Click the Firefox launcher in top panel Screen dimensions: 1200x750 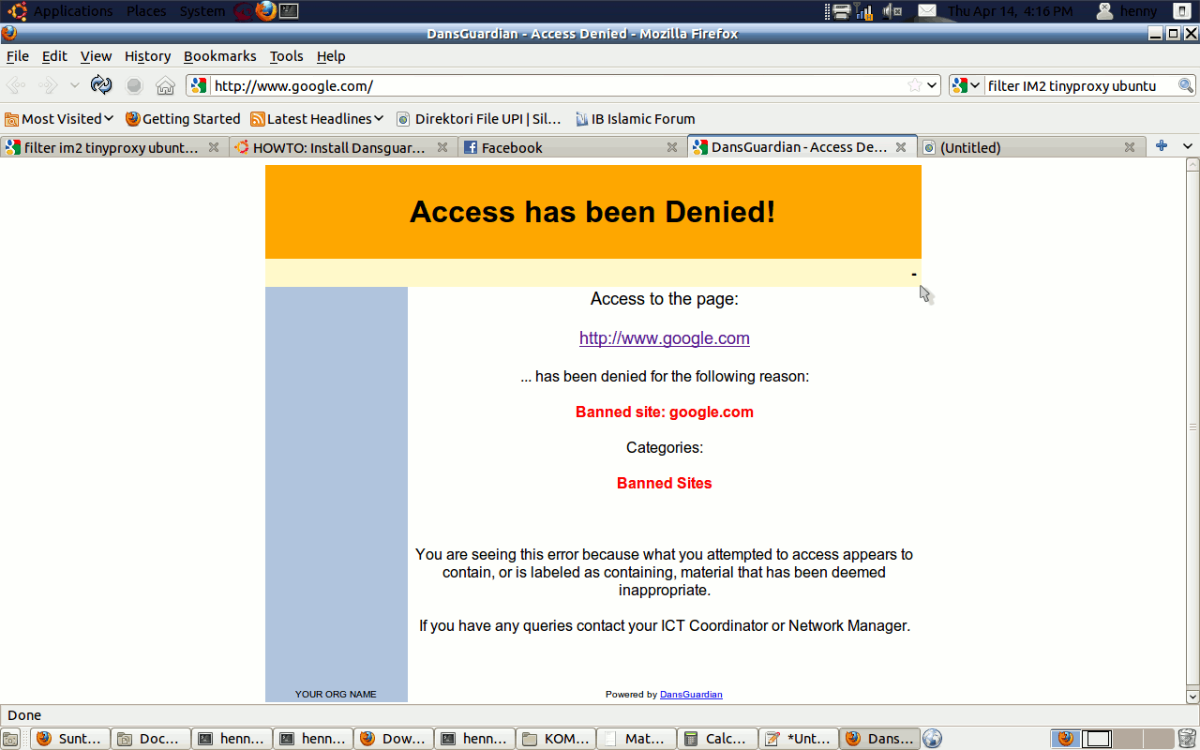tap(266, 11)
